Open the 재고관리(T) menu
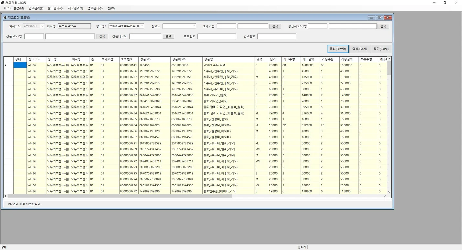 [x=76, y=8]
